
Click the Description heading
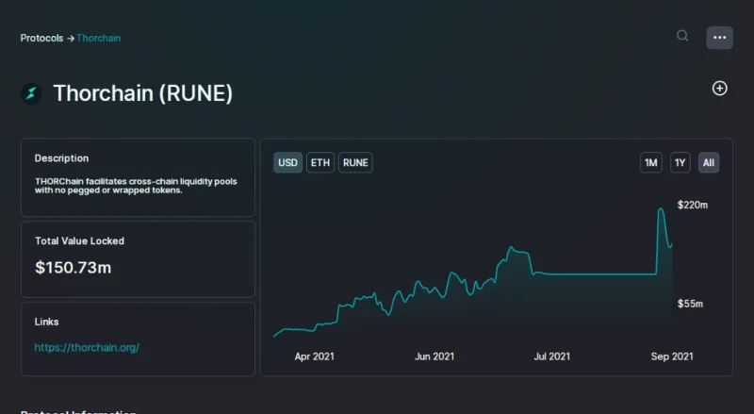(61, 158)
